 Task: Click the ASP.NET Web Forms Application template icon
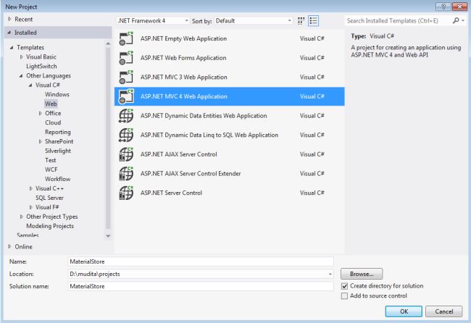click(x=126, y=58)
